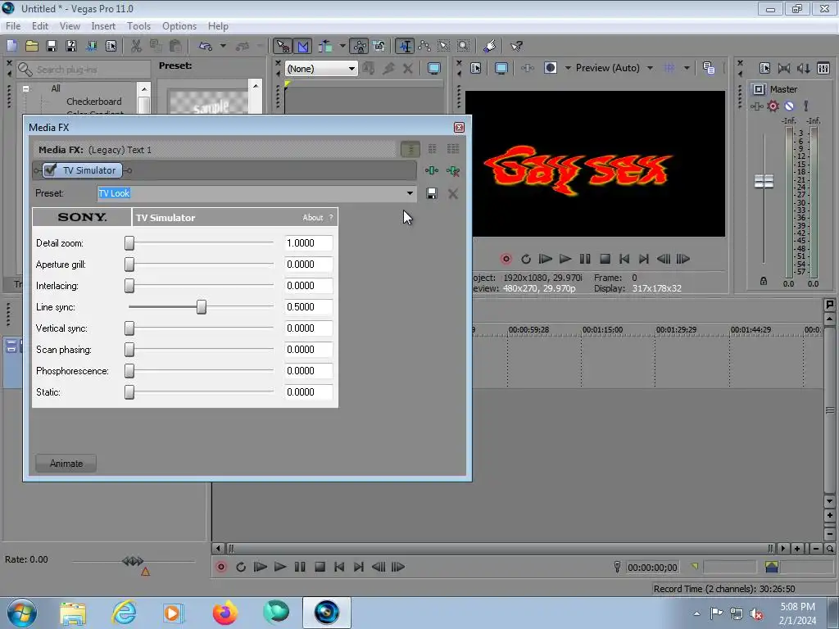
Task: Delete the preset using the X icon
Action: (x=452, y=193)
